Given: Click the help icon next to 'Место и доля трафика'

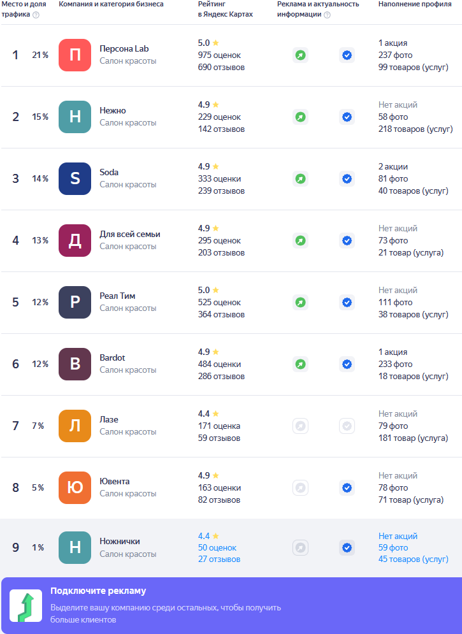Looking at the screenshot, I should [x=36, y=15].
